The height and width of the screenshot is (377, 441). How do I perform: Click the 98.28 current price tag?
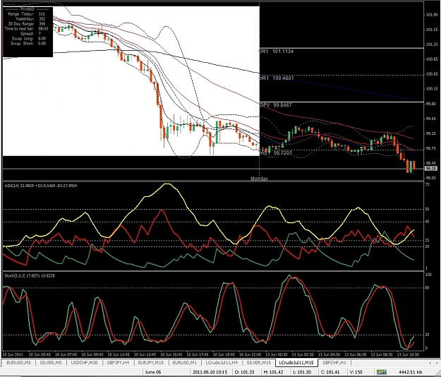coord(431,169)
